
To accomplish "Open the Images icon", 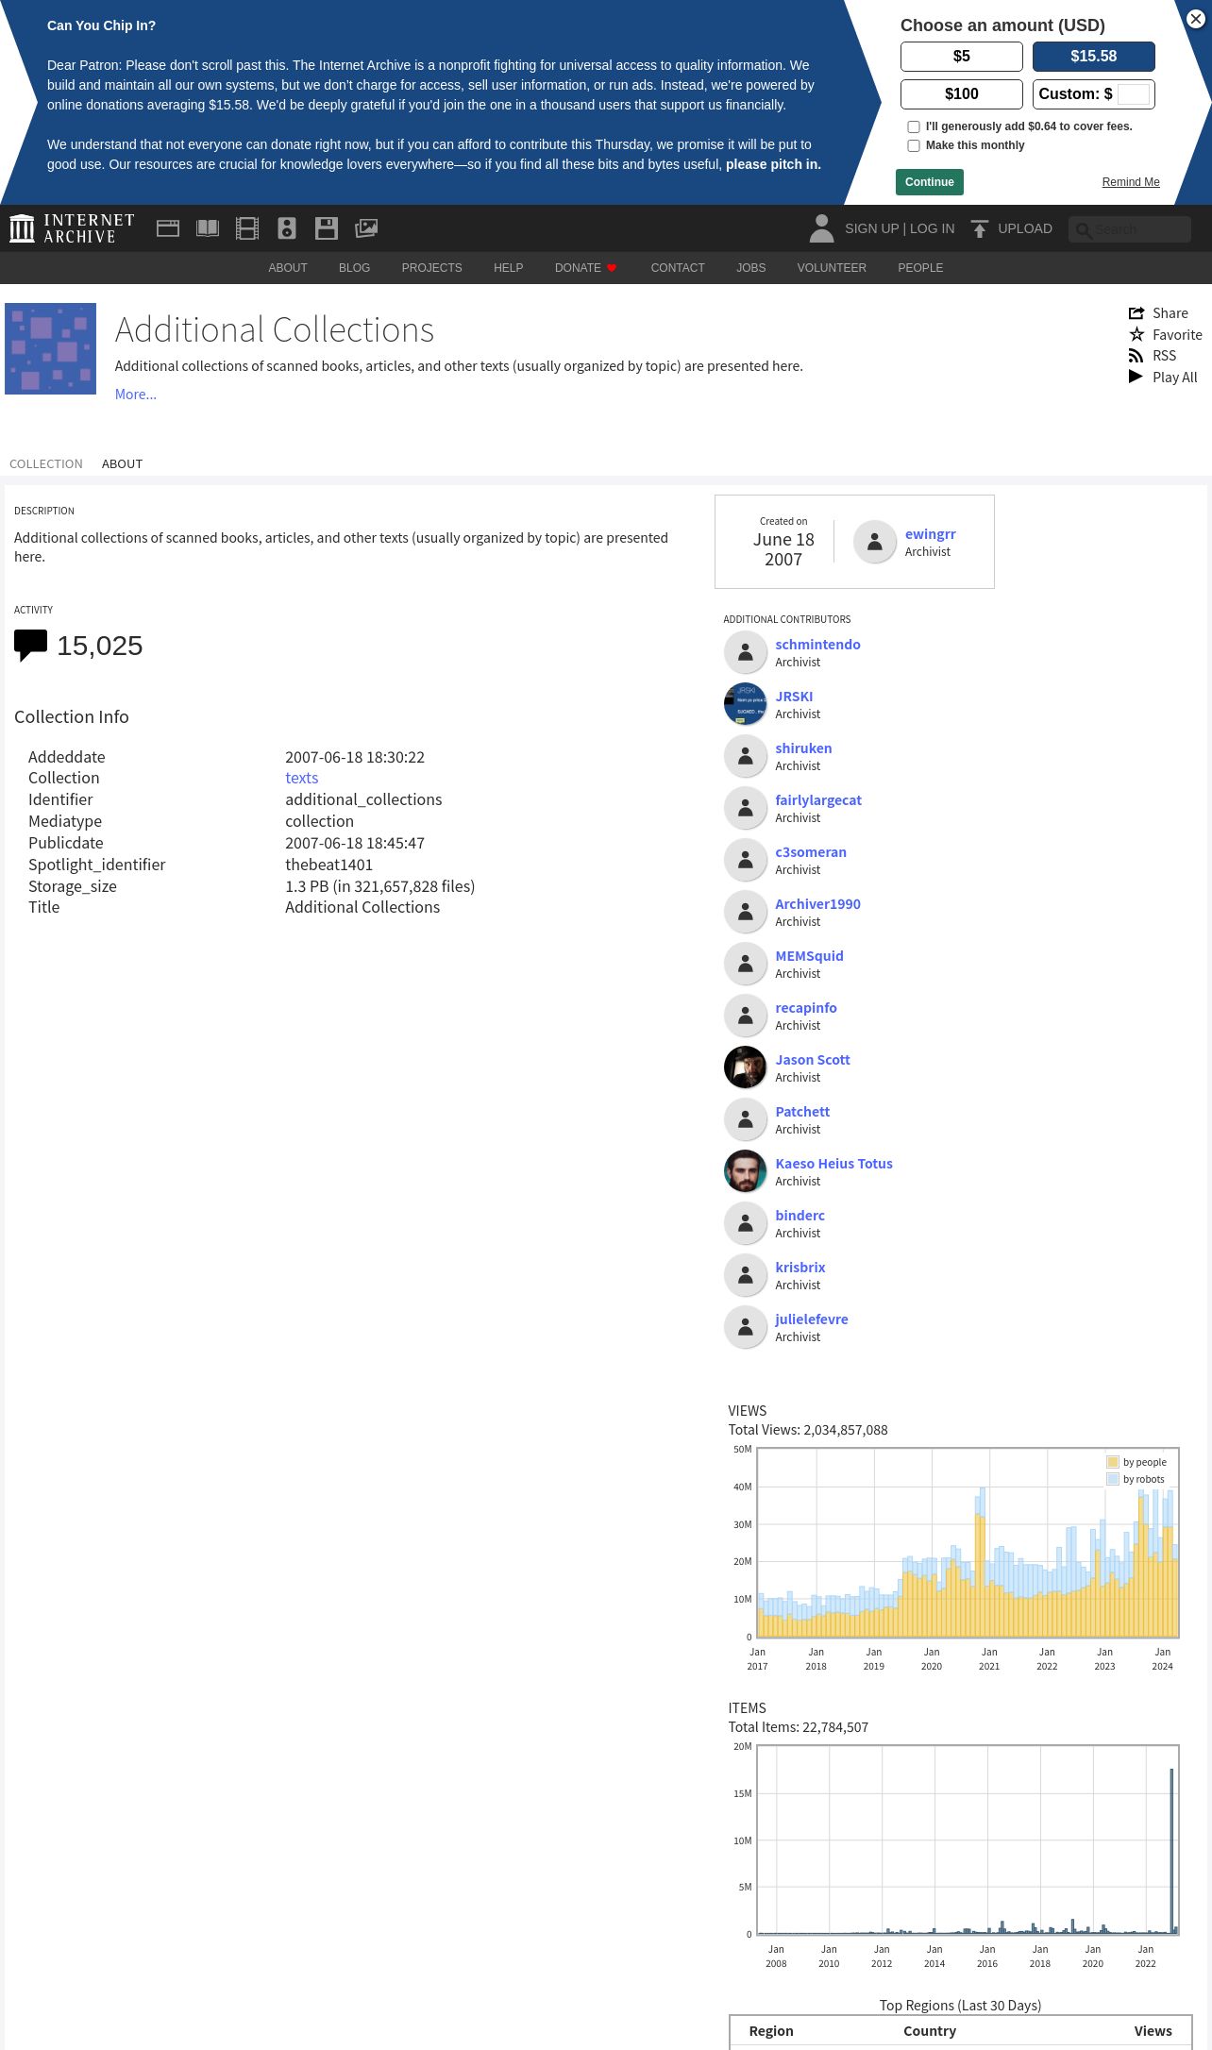I will [x=366, y=228].
